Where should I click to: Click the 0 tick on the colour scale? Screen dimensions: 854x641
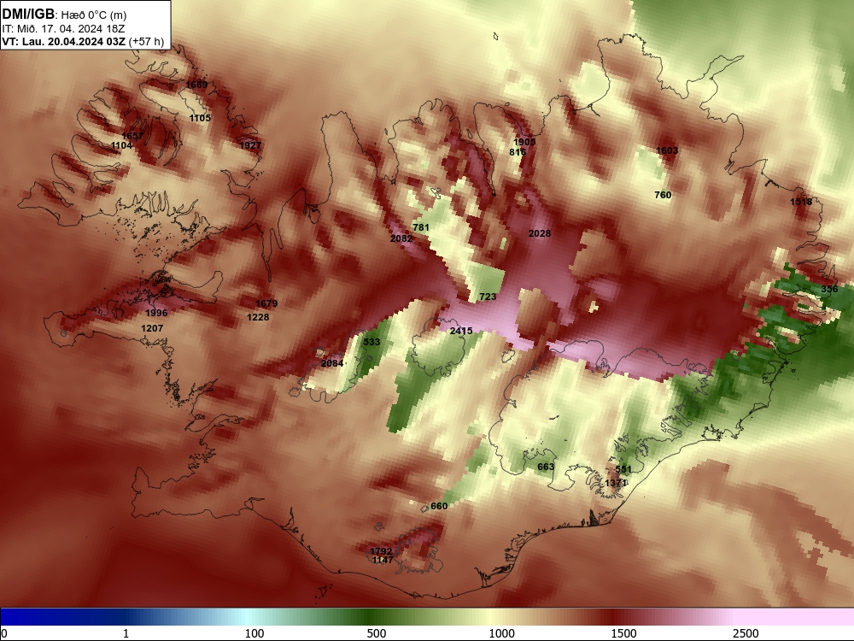click(x=4, y=632)
